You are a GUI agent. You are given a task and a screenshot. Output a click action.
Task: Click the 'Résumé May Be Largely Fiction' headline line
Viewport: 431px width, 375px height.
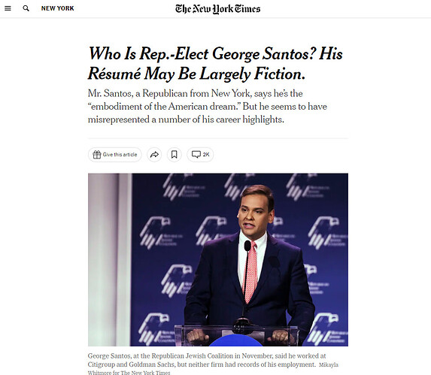click(196, 74)
